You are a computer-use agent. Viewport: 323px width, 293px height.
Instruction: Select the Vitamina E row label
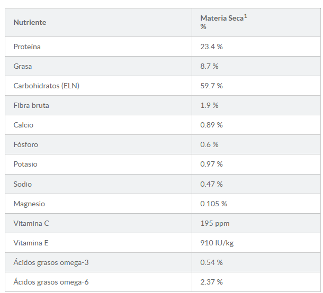click(31, 243)
